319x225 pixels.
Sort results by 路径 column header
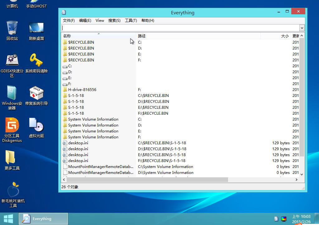point(198,36)
